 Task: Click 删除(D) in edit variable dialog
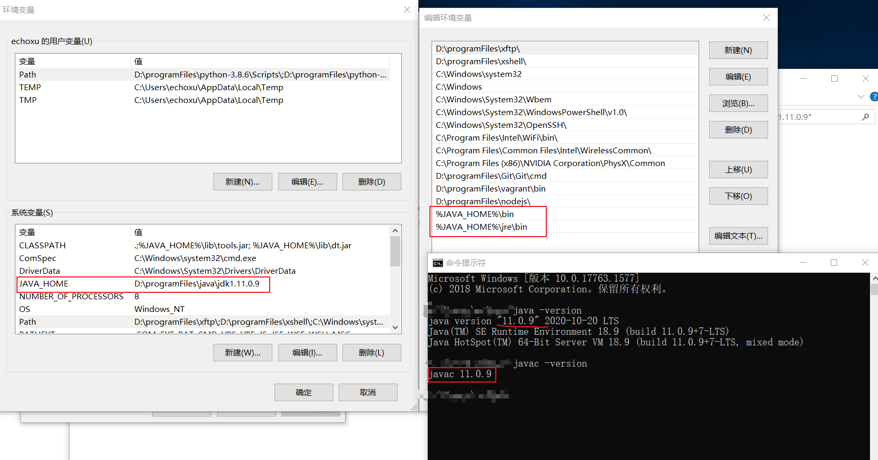click(738, 130)
